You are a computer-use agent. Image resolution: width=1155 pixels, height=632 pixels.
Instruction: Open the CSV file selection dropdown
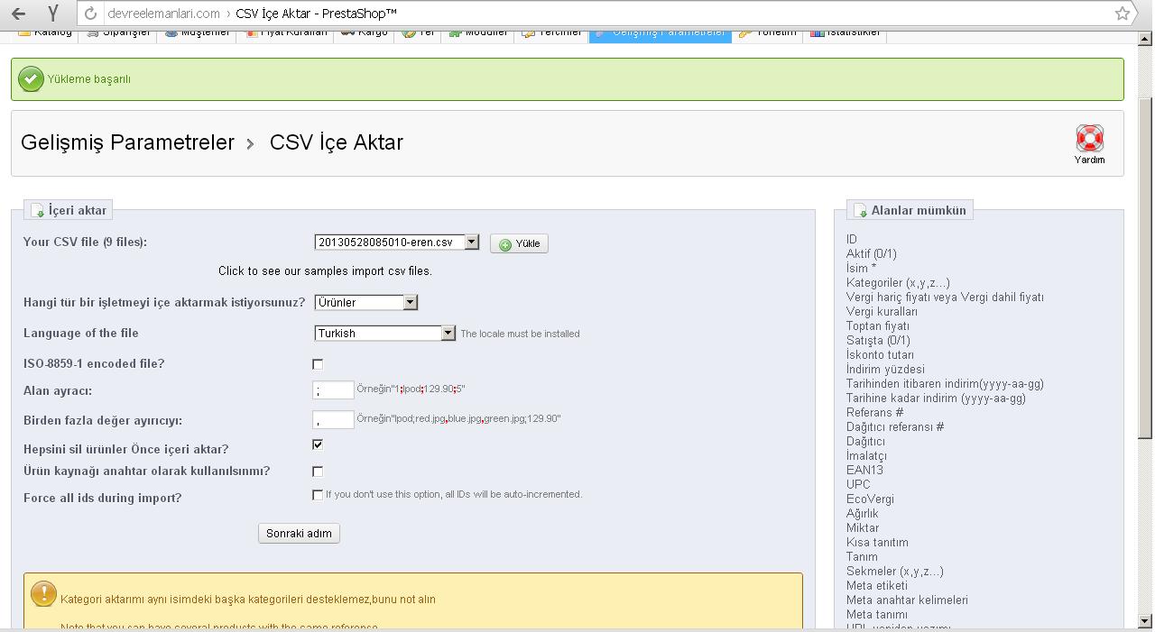tap(397, 243)
